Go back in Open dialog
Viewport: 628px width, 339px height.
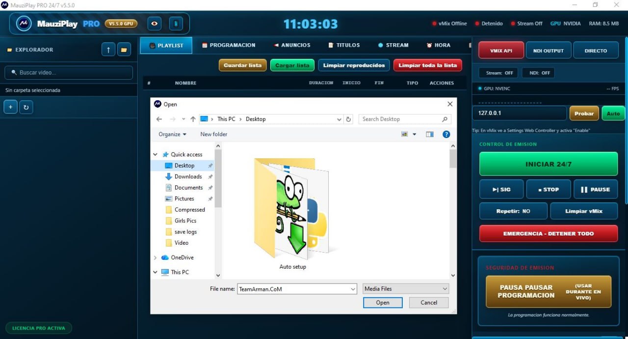[x=159, y=119]
